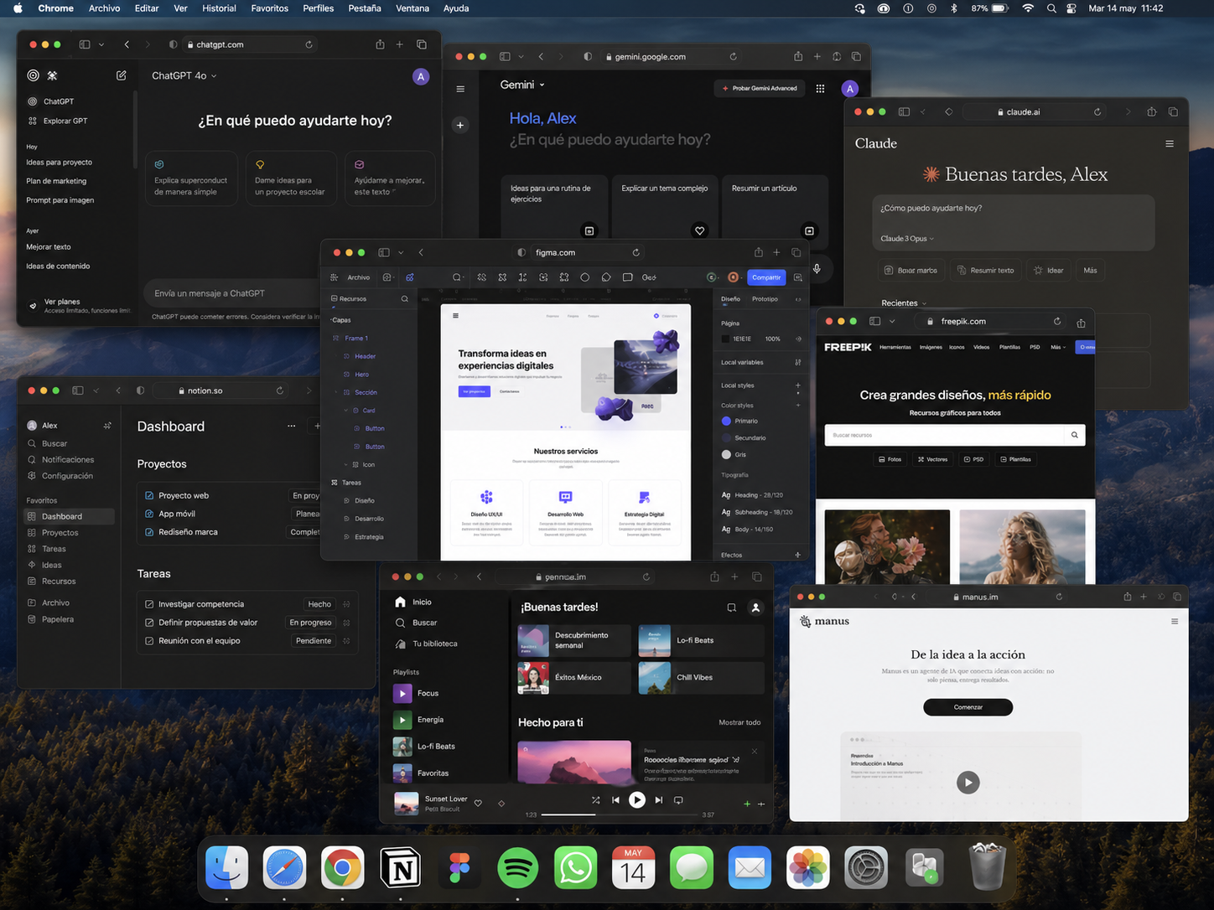Viewport: 1214px width, 910px height.
Task: Click the Compartir button in Figma
Action: point(766,277)
